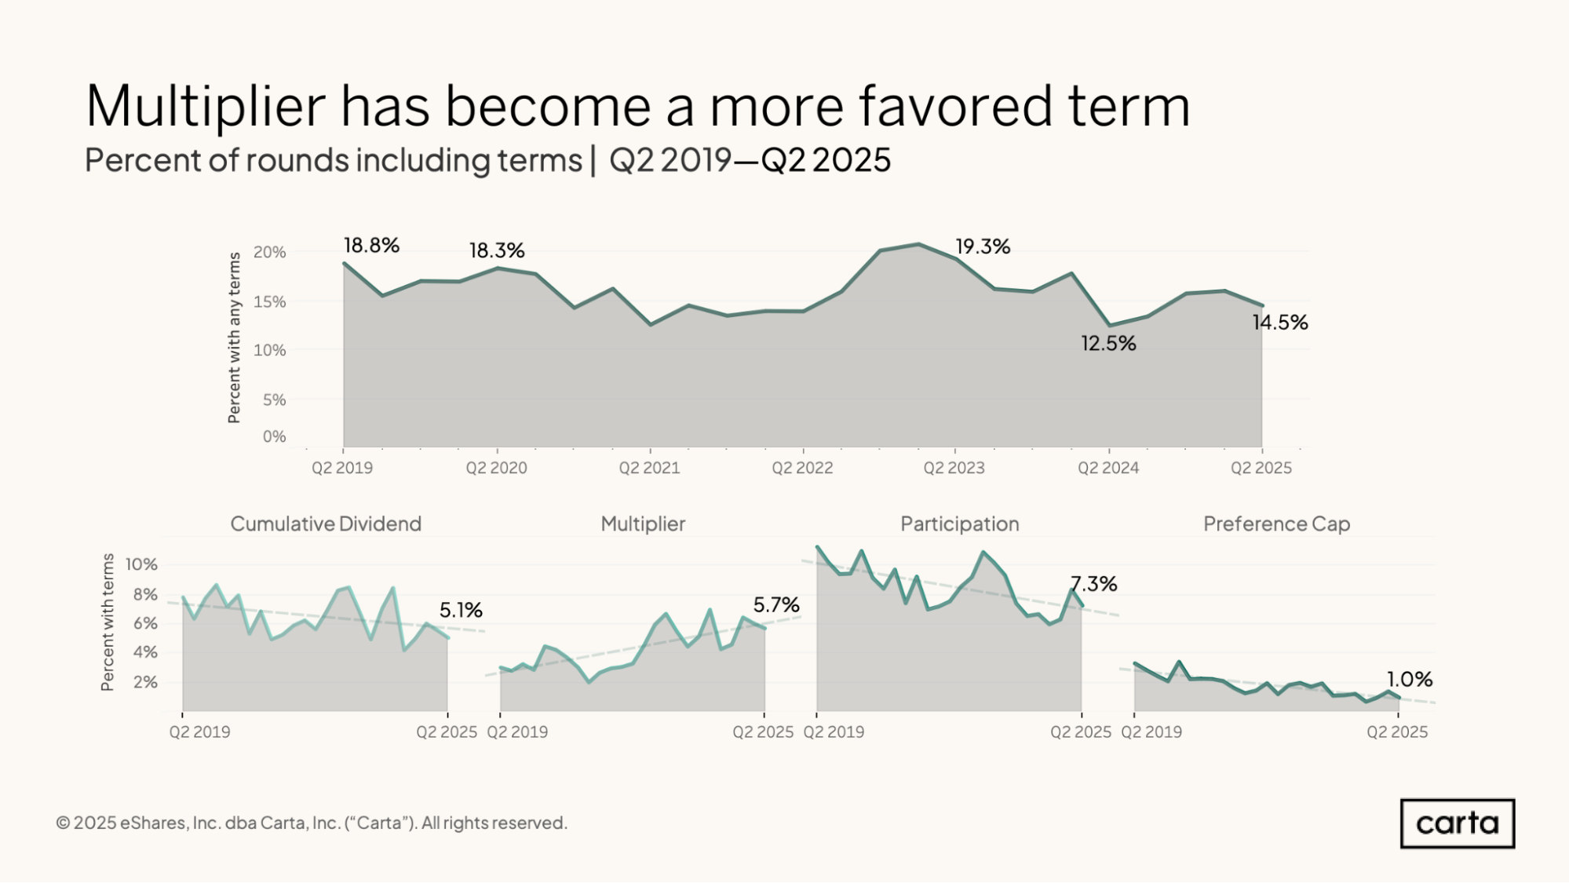The height and width of the screenshot is (883, 1569).
Task: Click the Preference Cap chart title
Action: tap(1276, 524)
